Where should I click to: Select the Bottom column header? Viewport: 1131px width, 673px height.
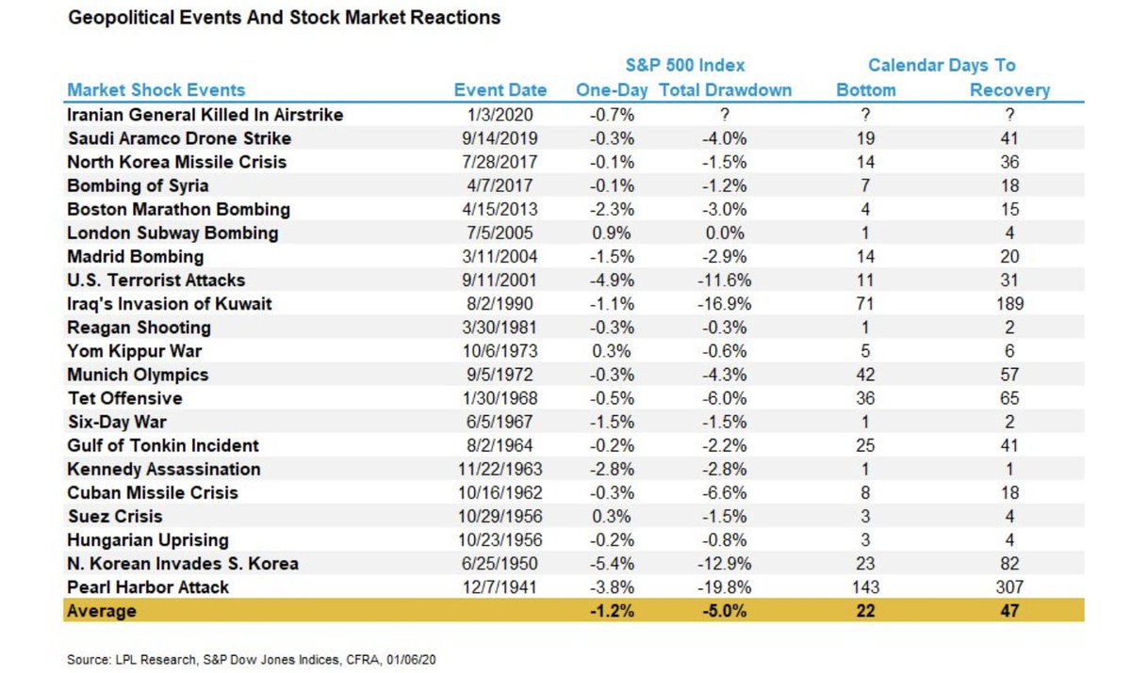coord(865,90)
